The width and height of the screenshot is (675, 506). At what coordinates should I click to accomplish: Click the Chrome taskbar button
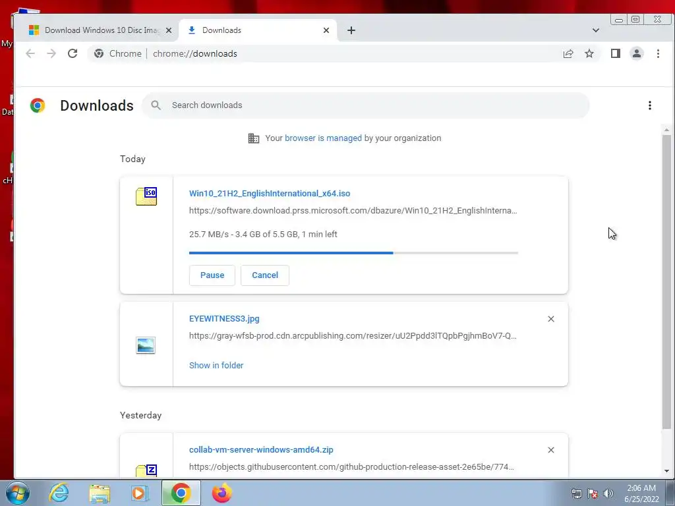[x=181, y=493]
